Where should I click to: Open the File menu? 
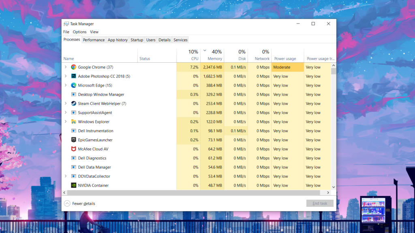coord(66,32)
